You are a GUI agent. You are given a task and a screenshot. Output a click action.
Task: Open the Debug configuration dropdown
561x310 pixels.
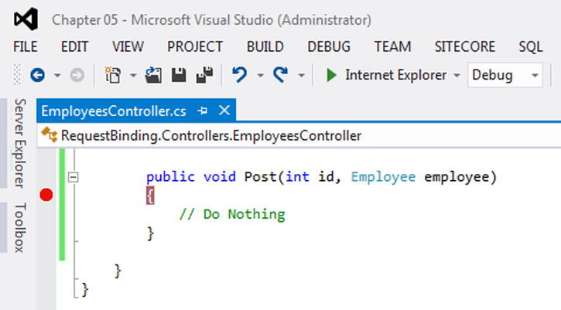coord(505,75)
